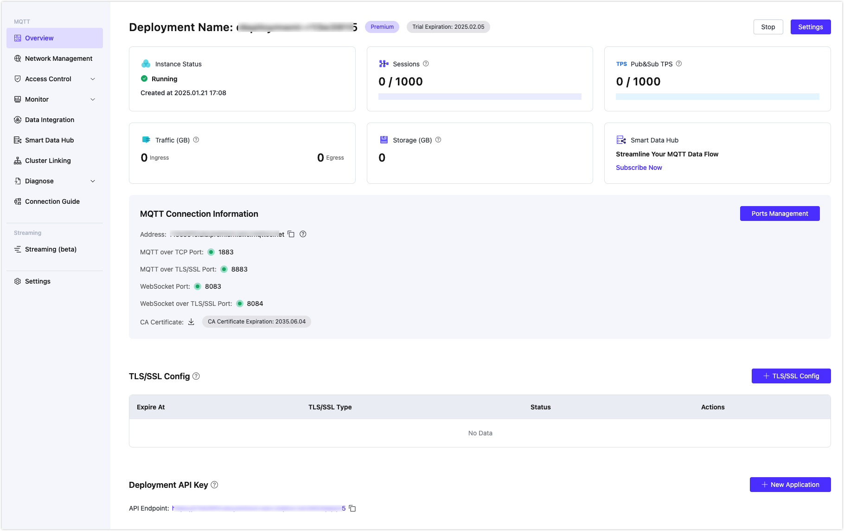The image size is (844, 531).
Task: Click the Diagnose icon in sidebar
Action: pyautogui.click(x=18, y=181)
